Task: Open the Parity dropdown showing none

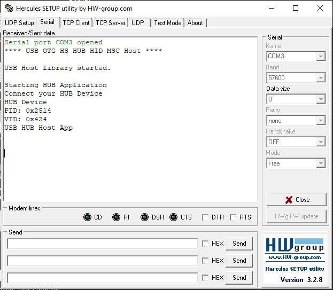Action: [321, 121]
